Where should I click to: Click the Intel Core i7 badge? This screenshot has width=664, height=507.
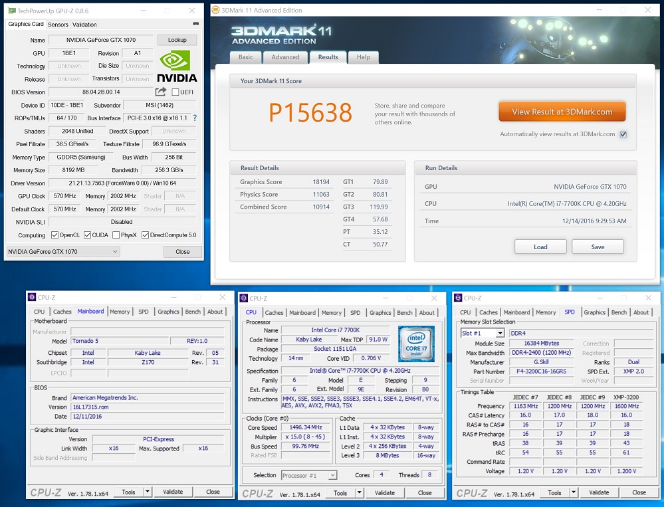pos(416,344)
